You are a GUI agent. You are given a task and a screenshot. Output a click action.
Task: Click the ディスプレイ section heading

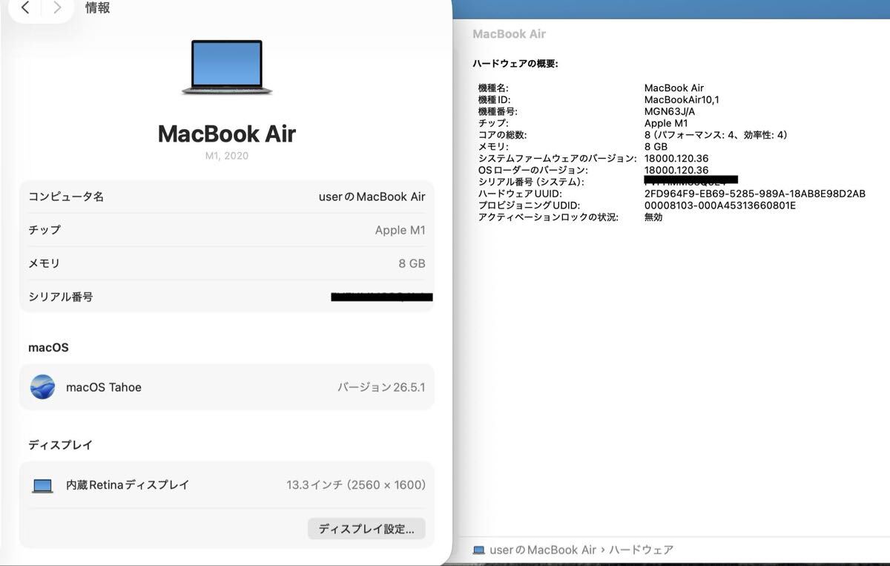click(x=61, y=445)
